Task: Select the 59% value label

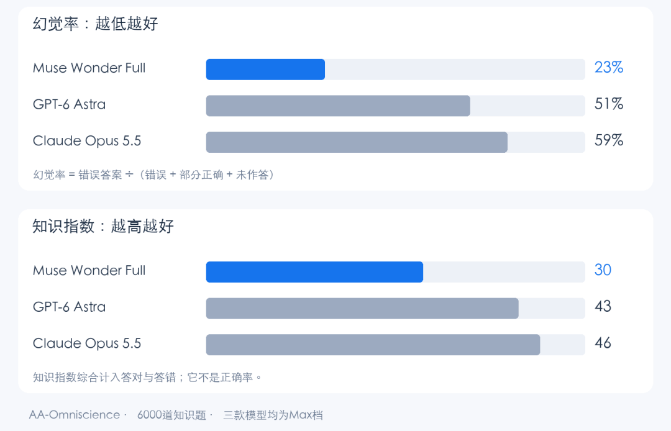Action: 608,140
